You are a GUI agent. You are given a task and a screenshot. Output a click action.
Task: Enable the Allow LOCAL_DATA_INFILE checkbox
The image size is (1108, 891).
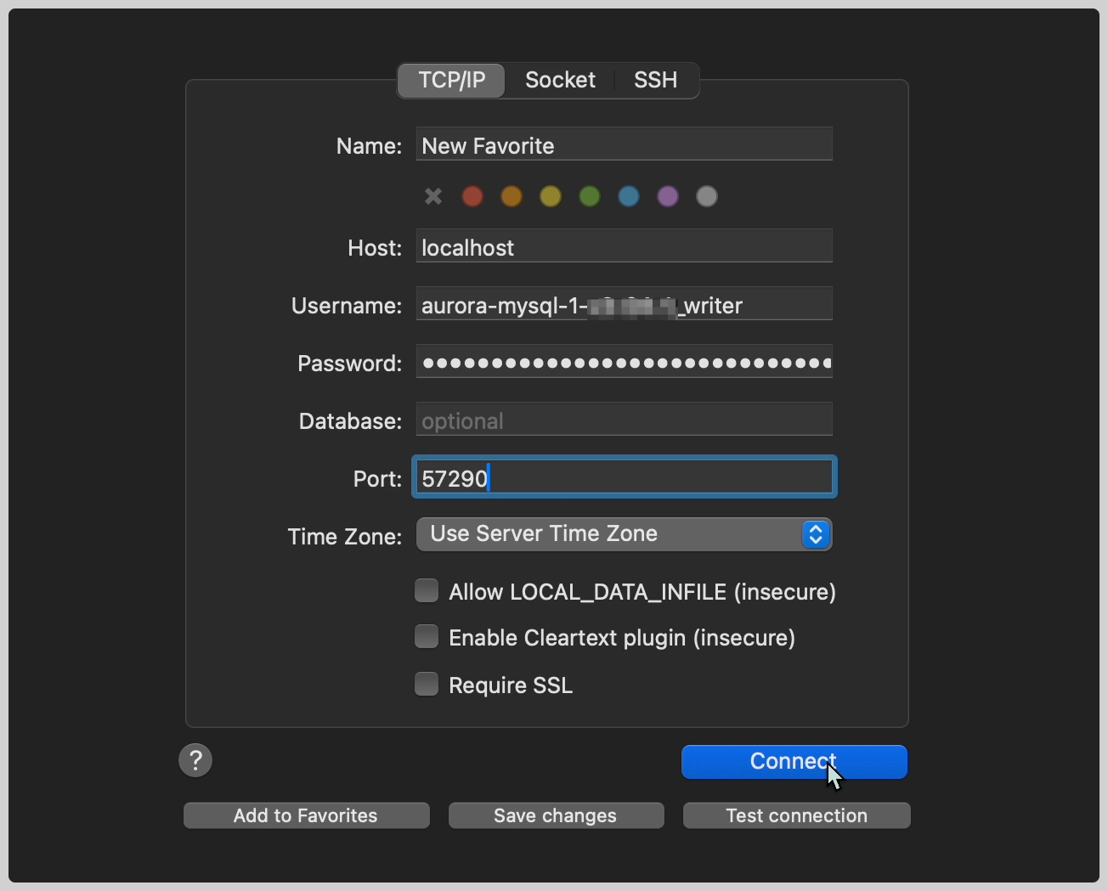point(427,590)
